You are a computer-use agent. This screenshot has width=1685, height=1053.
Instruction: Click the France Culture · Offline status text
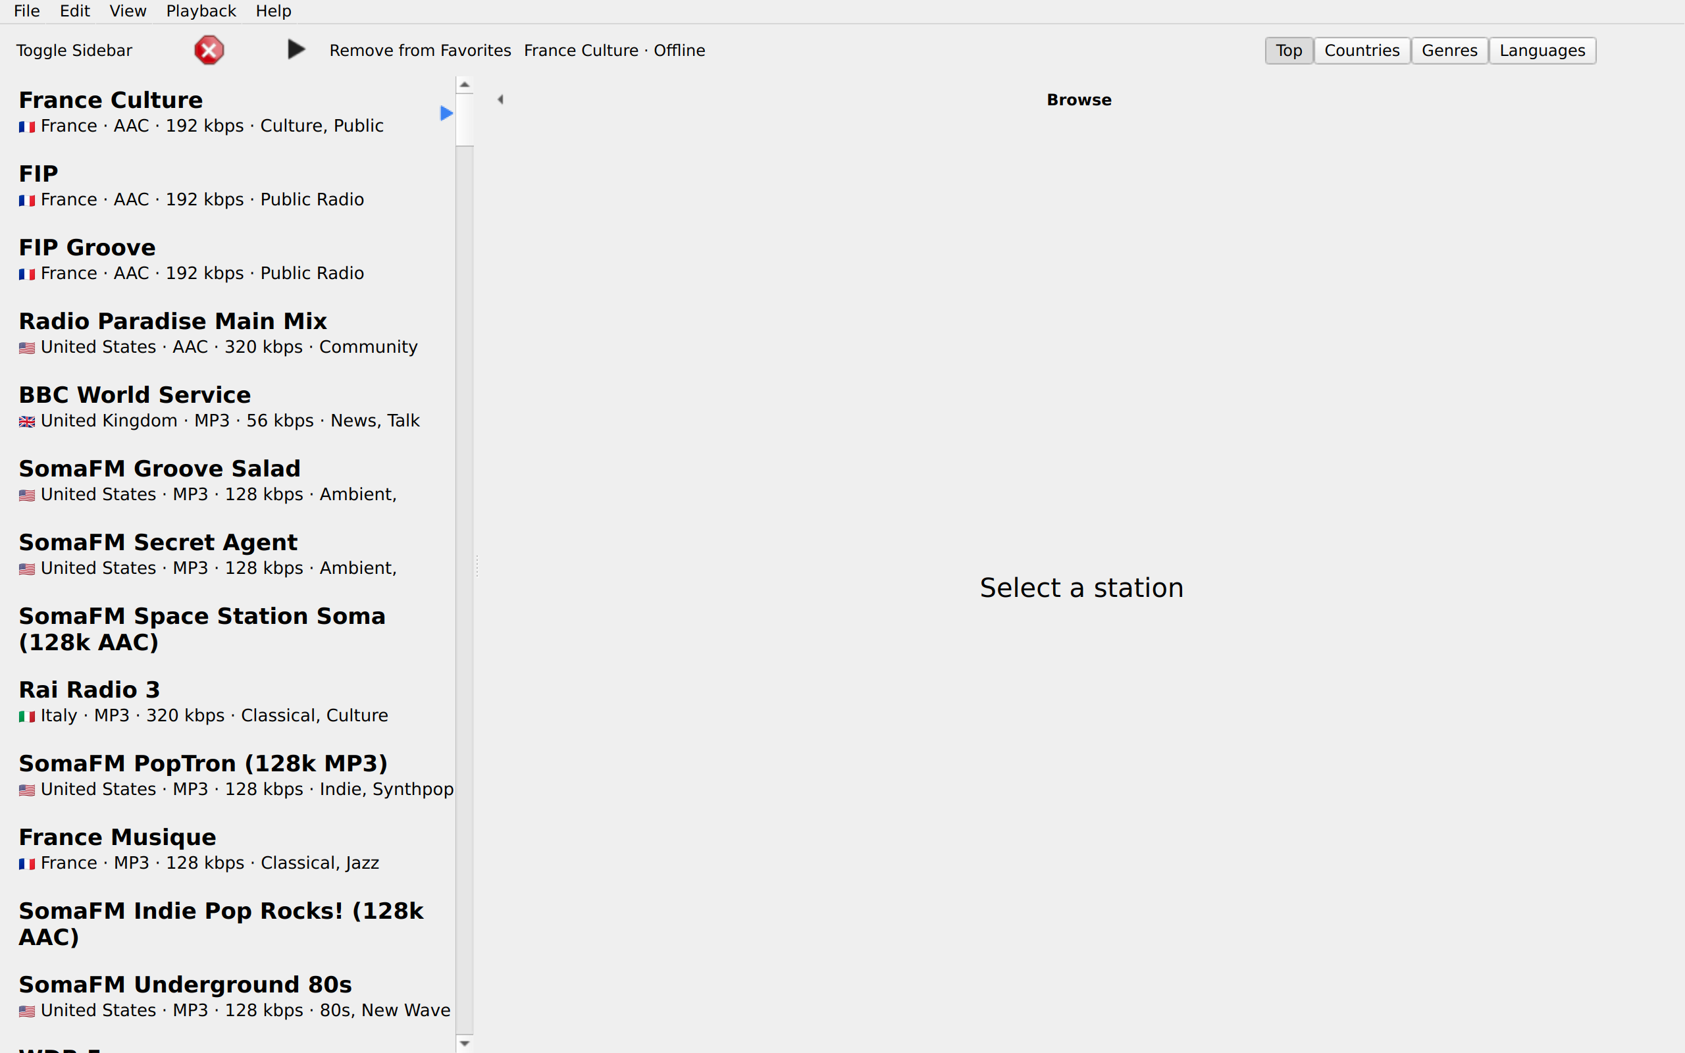tap(614, 50)
